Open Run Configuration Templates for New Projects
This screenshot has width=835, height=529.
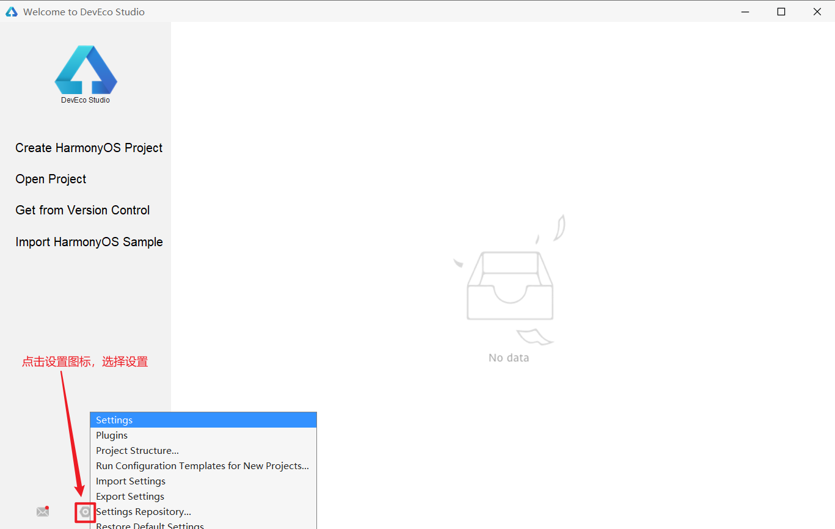click(203, 466)
